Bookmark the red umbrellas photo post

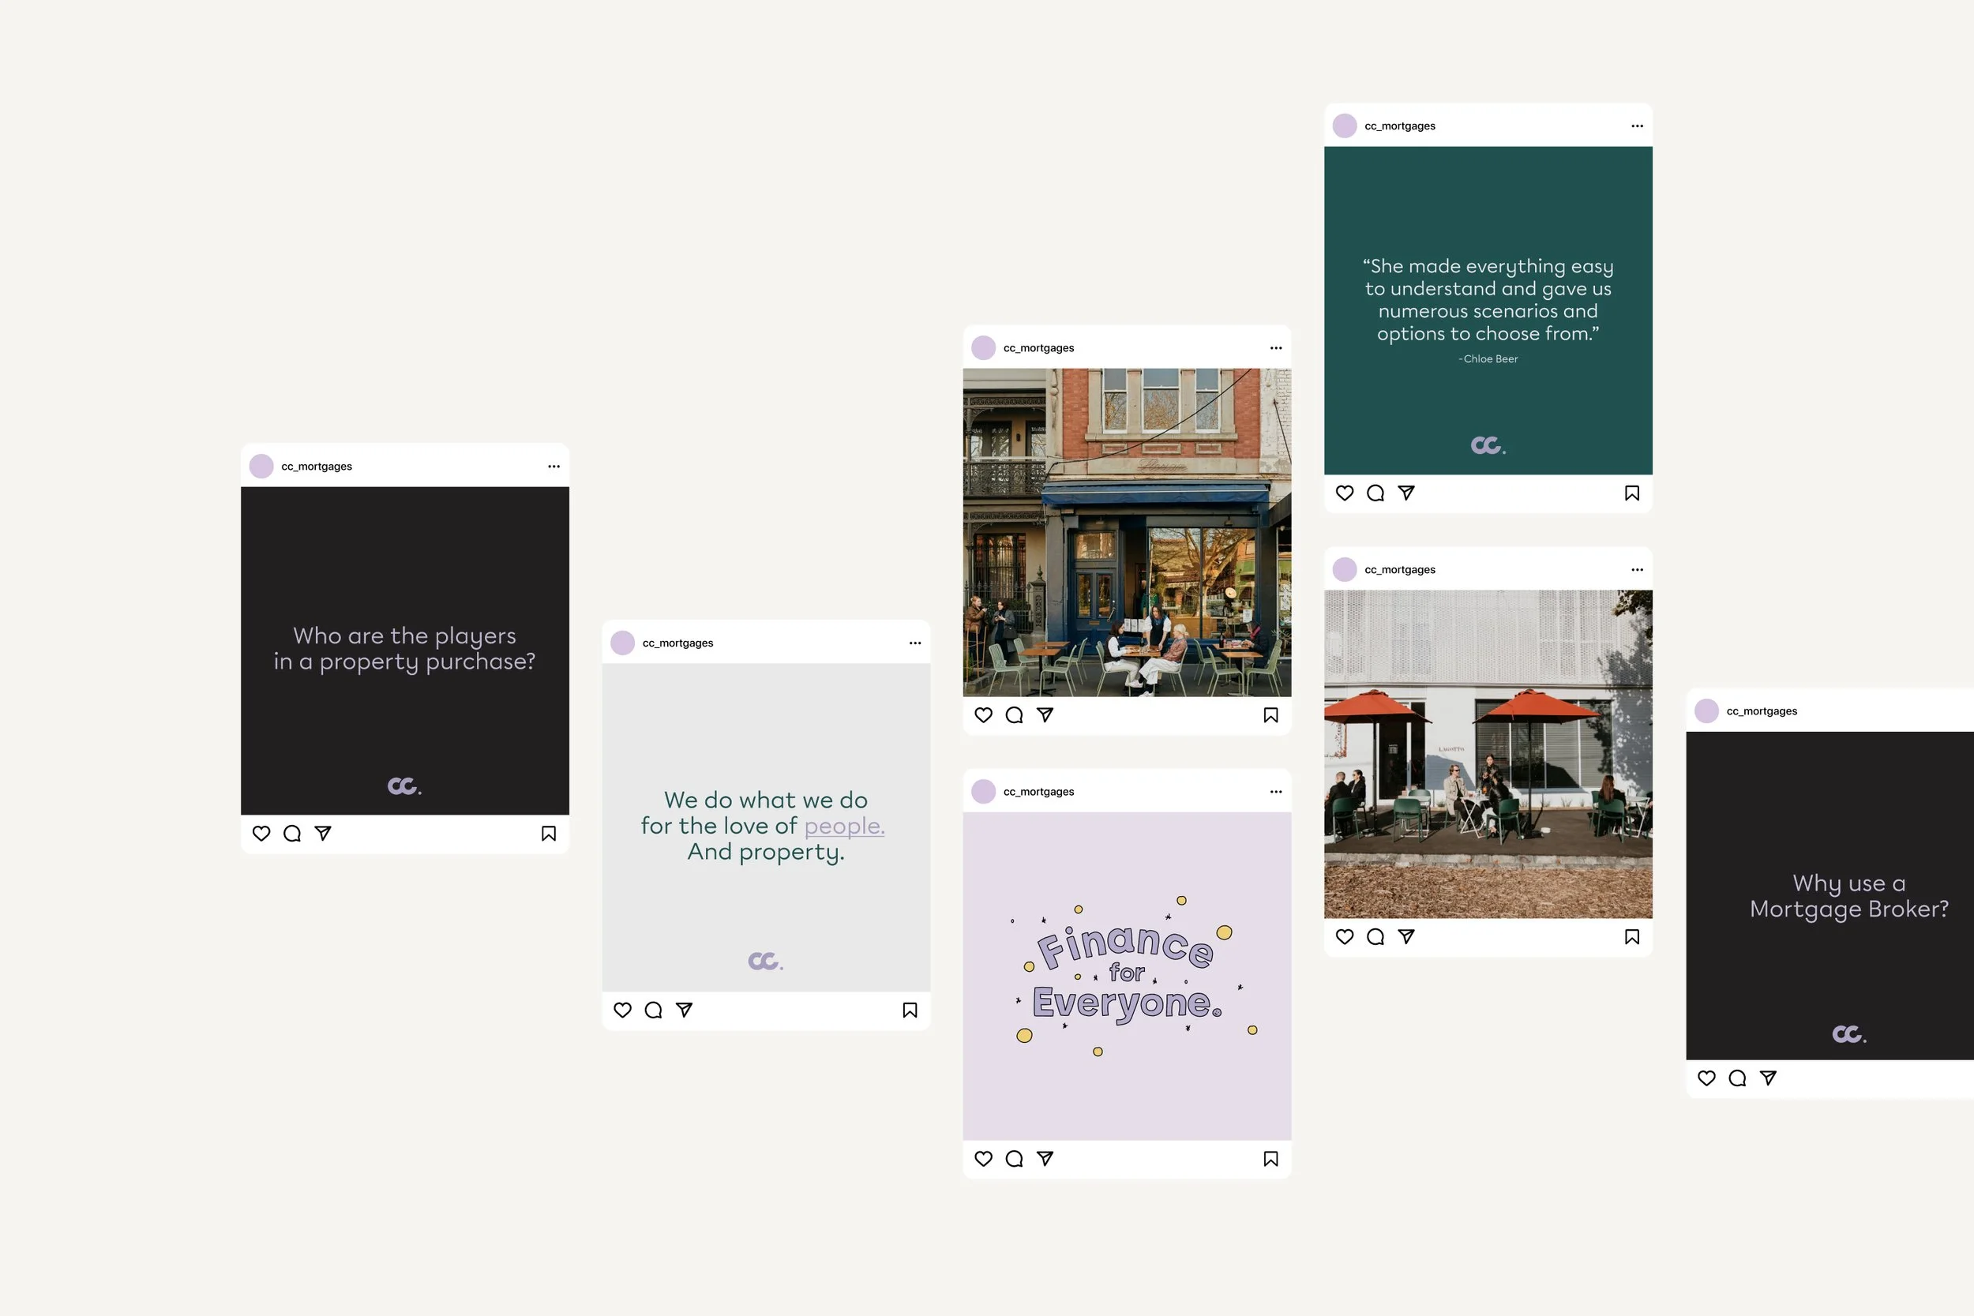click(1631, 936)
